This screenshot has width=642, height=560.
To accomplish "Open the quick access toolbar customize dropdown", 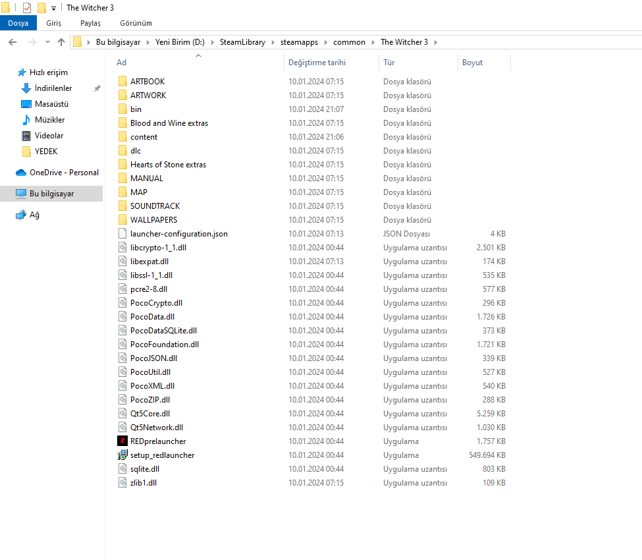I will coord(53,8).
